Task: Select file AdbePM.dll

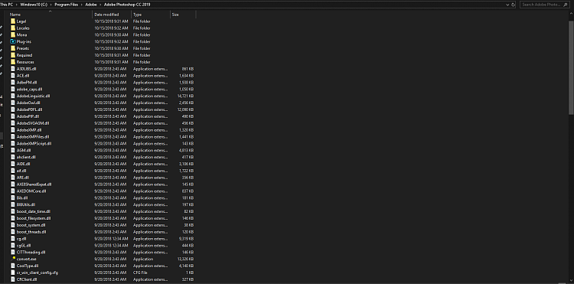Action: (27, 83)
